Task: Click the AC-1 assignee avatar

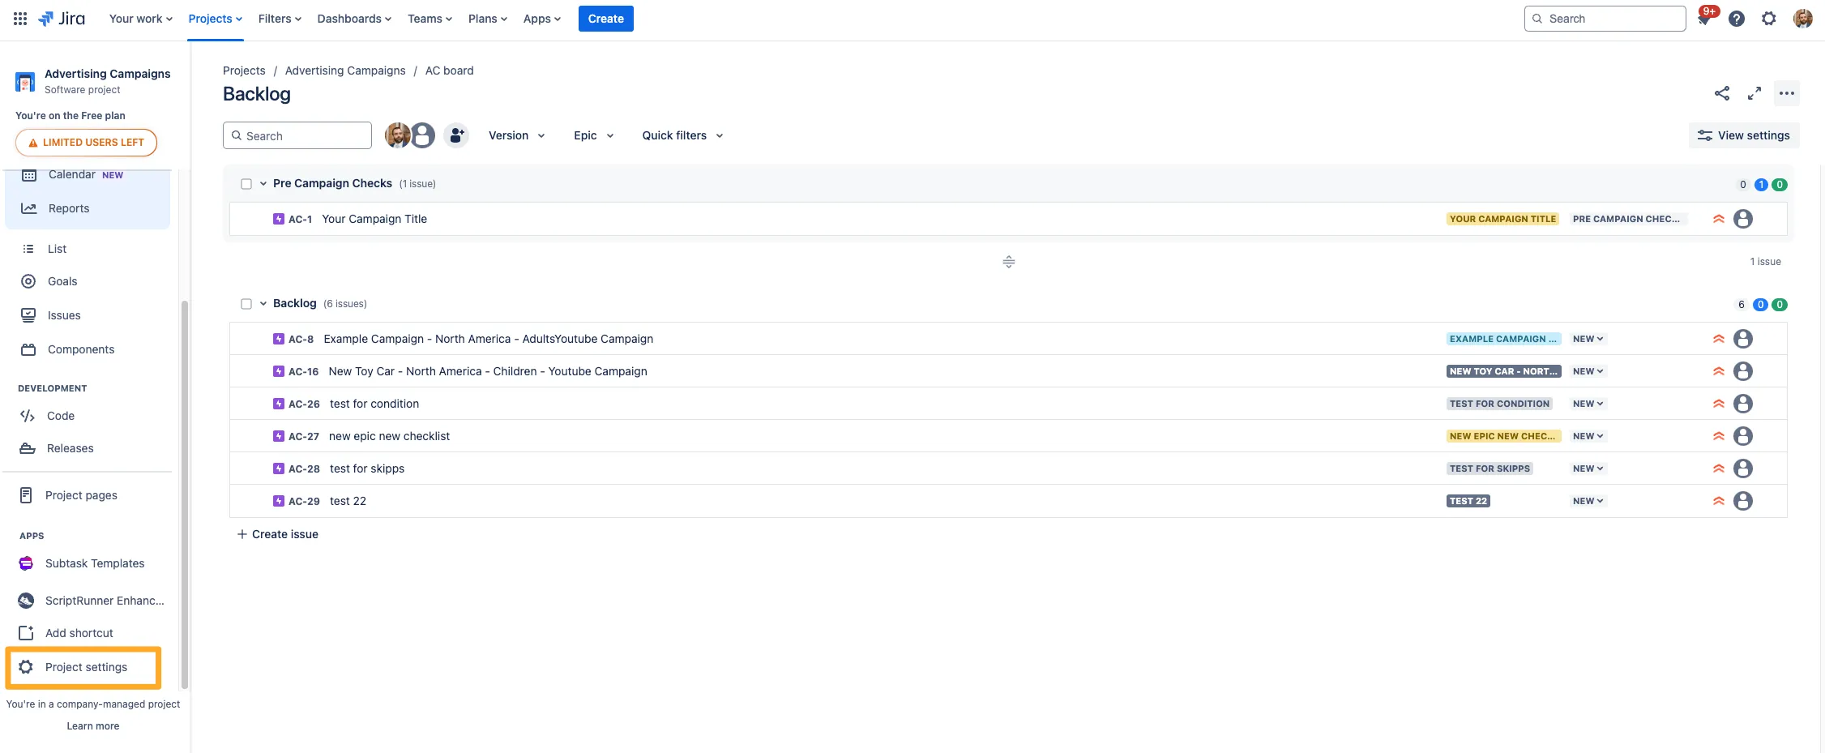Action: pyautogui.click(x=1742, y=219)
